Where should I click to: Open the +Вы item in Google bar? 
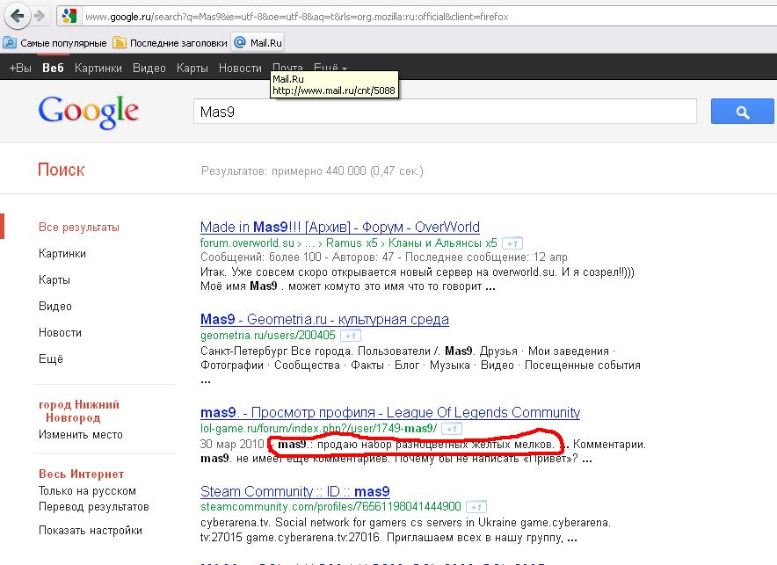coord(20,68)
